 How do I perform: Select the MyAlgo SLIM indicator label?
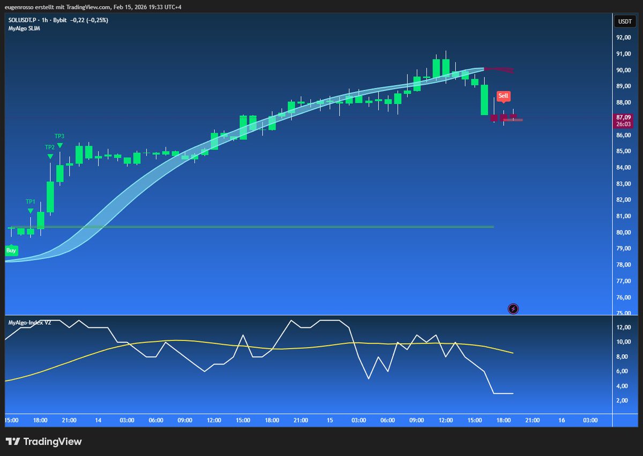pyautogui.click(x=24, y=28)
